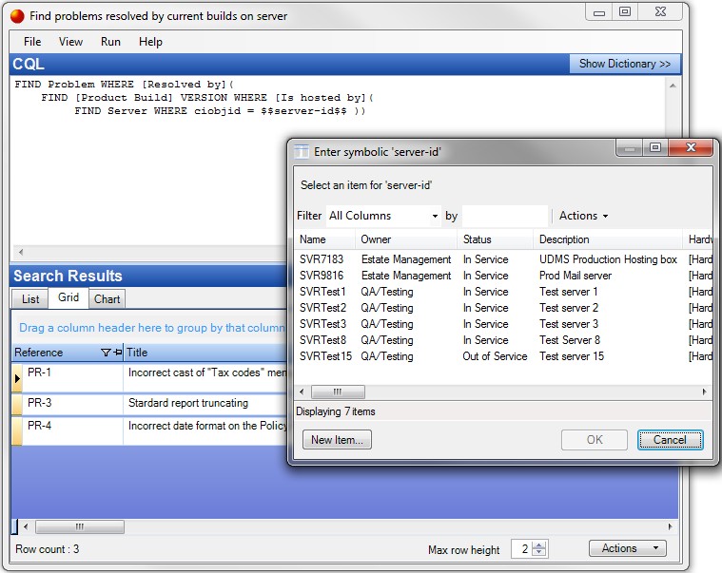Cancel the server-id dialog
Screen dimensions: 722x573
(x=670, y=440)
